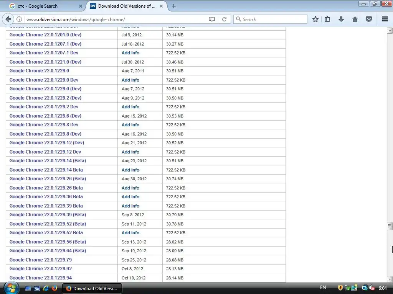Open Google Chrome 22.0.1229.92 link

pyautogui.click(x=41, y=269)
